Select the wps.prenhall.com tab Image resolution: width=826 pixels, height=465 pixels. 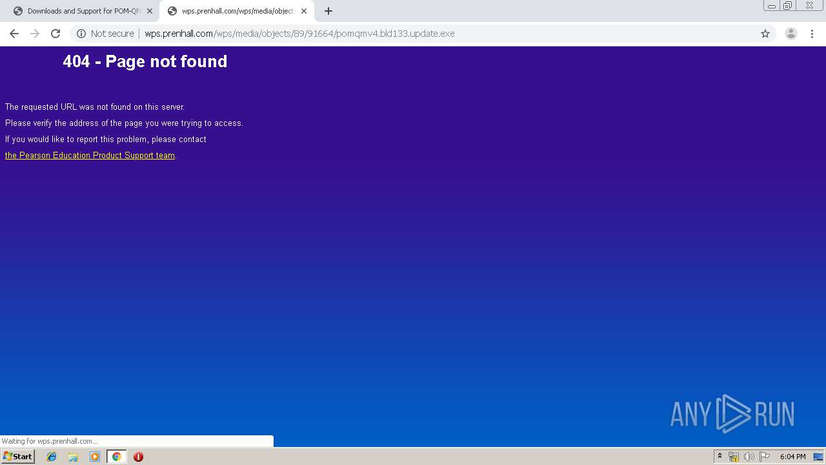[x=237, y=11]
